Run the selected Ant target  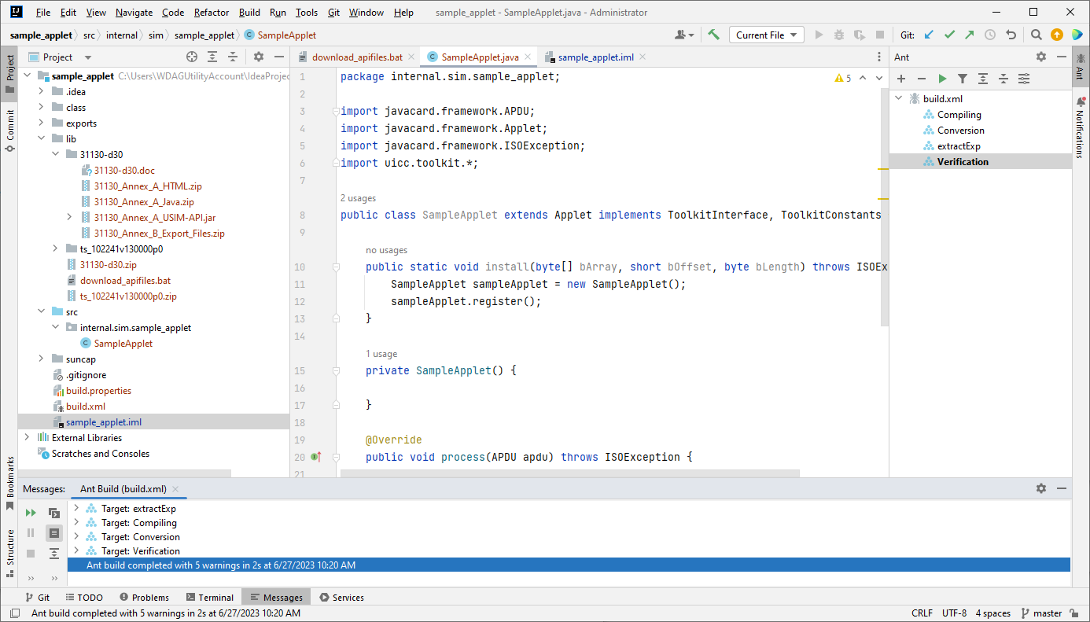(x=942, y=79)
